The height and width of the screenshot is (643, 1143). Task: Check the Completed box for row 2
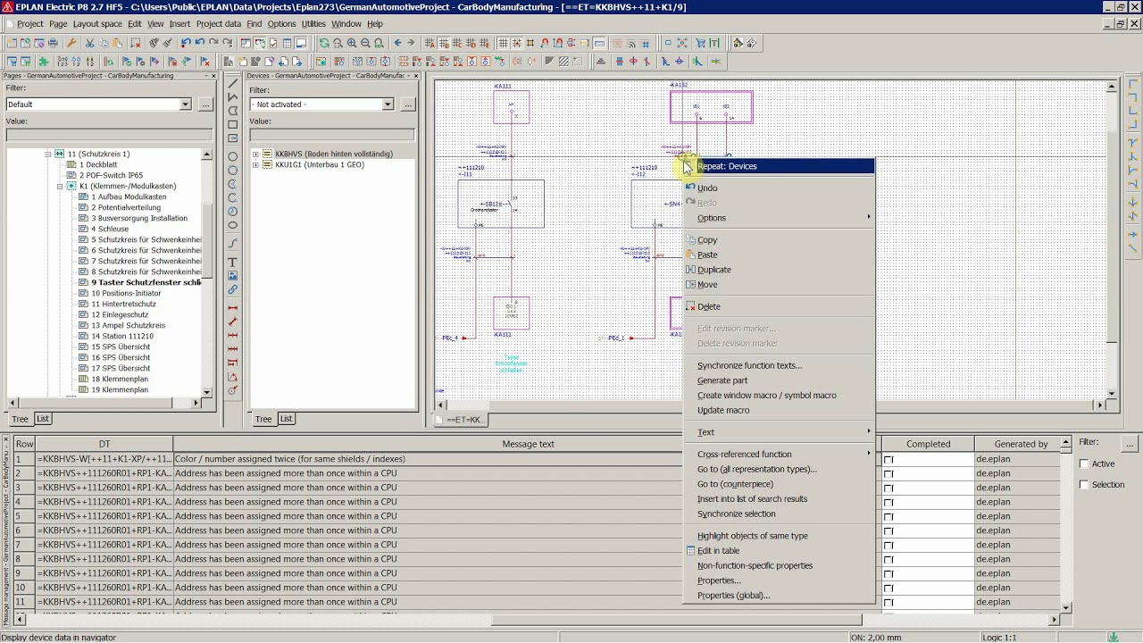[x=889, y=473]
